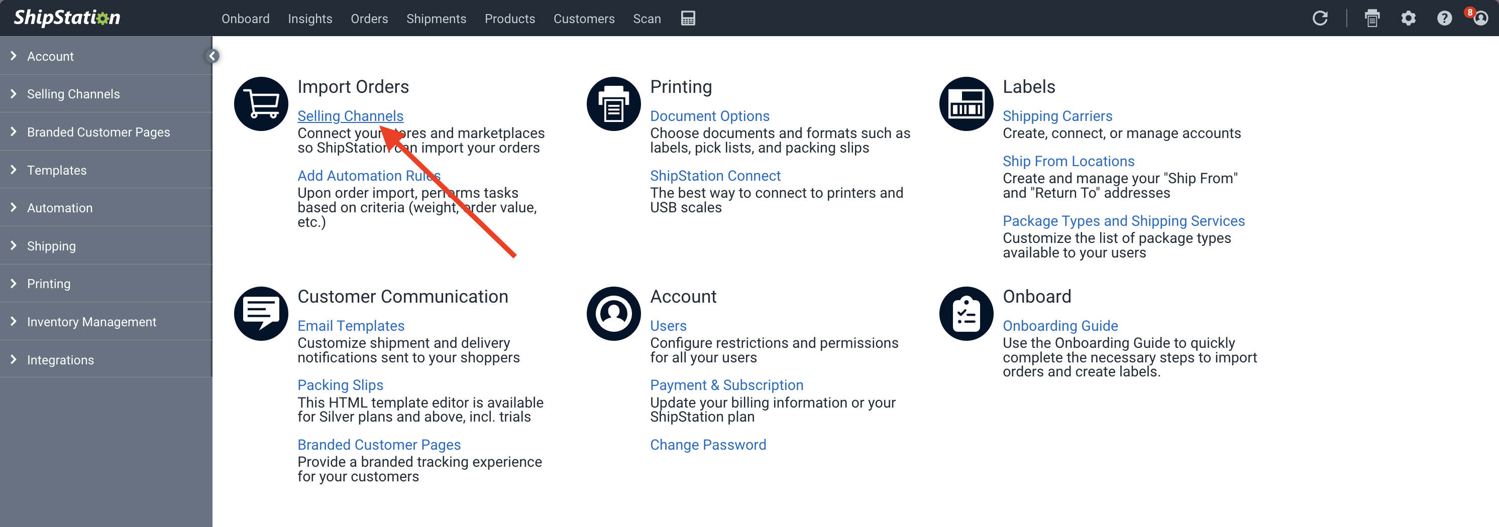Click the Onboard section heading
The width and height of the screenshot is (1499, 527).
[x=1037, y=297]
